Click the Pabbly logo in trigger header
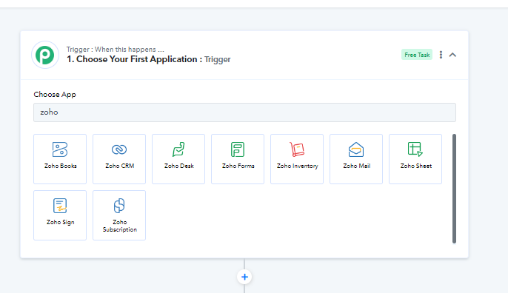The image size is (508, 293). pos(45,55)
